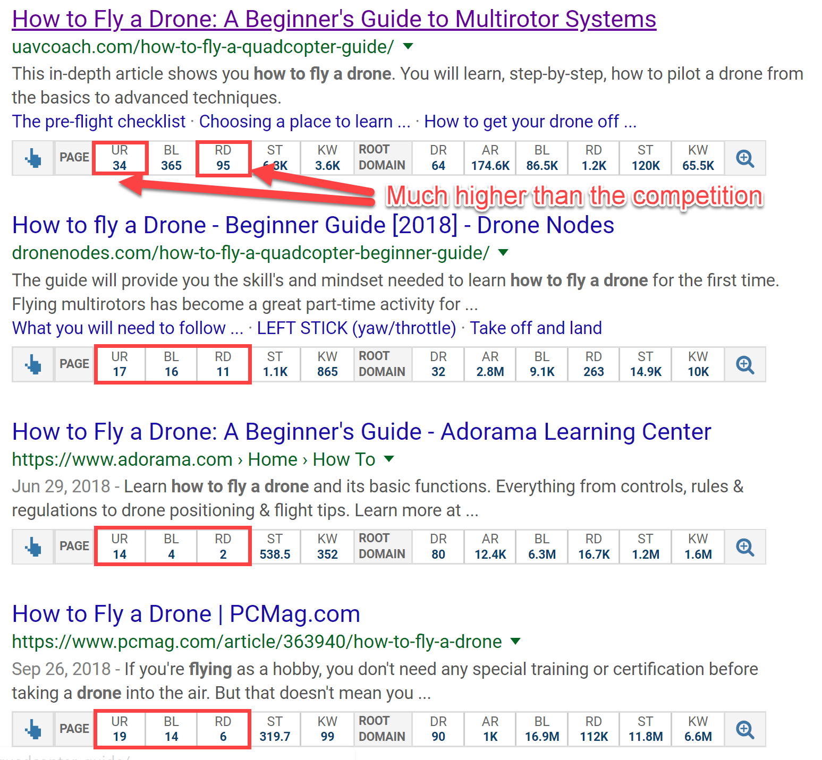Viewport: 822px width, 760px height.
Task: Expand the dropdown arrow beside dronenodes.com URL
Action: click(503, 253)
